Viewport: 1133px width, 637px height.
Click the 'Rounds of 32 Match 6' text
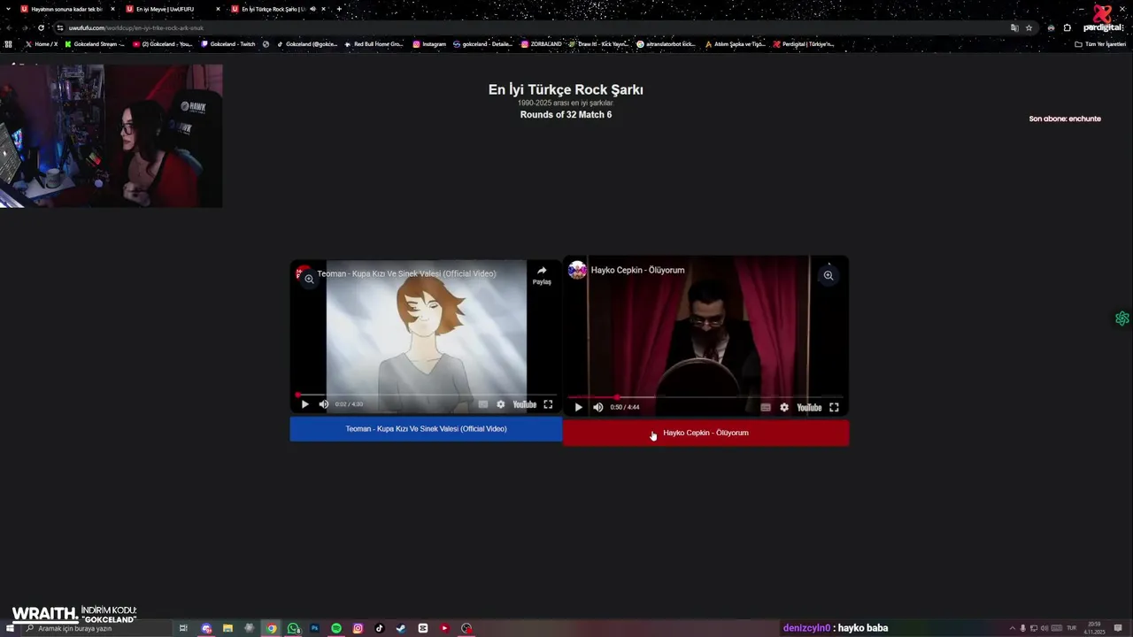coord(566,115)
